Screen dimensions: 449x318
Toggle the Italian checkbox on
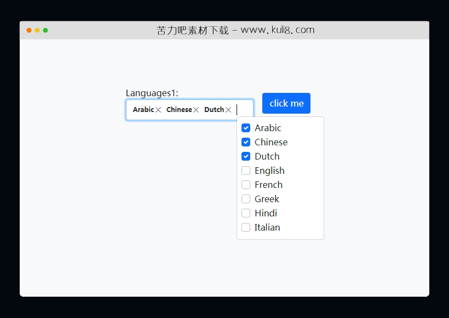pyautogui.click(x=246, y=227)
